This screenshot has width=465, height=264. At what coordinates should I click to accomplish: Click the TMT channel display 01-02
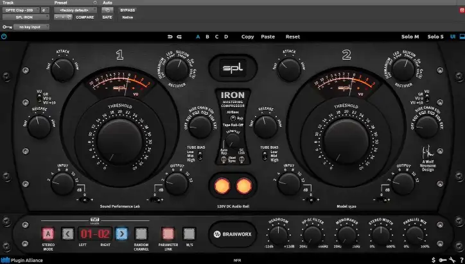coord(95,234)
